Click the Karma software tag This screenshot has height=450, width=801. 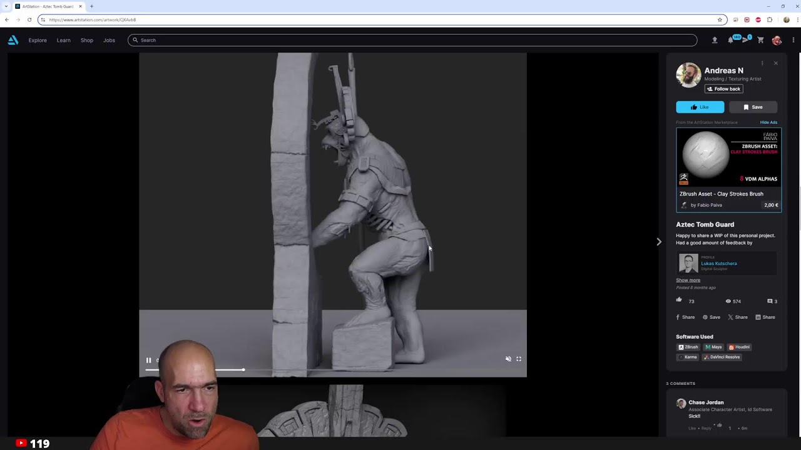[688, 357]
